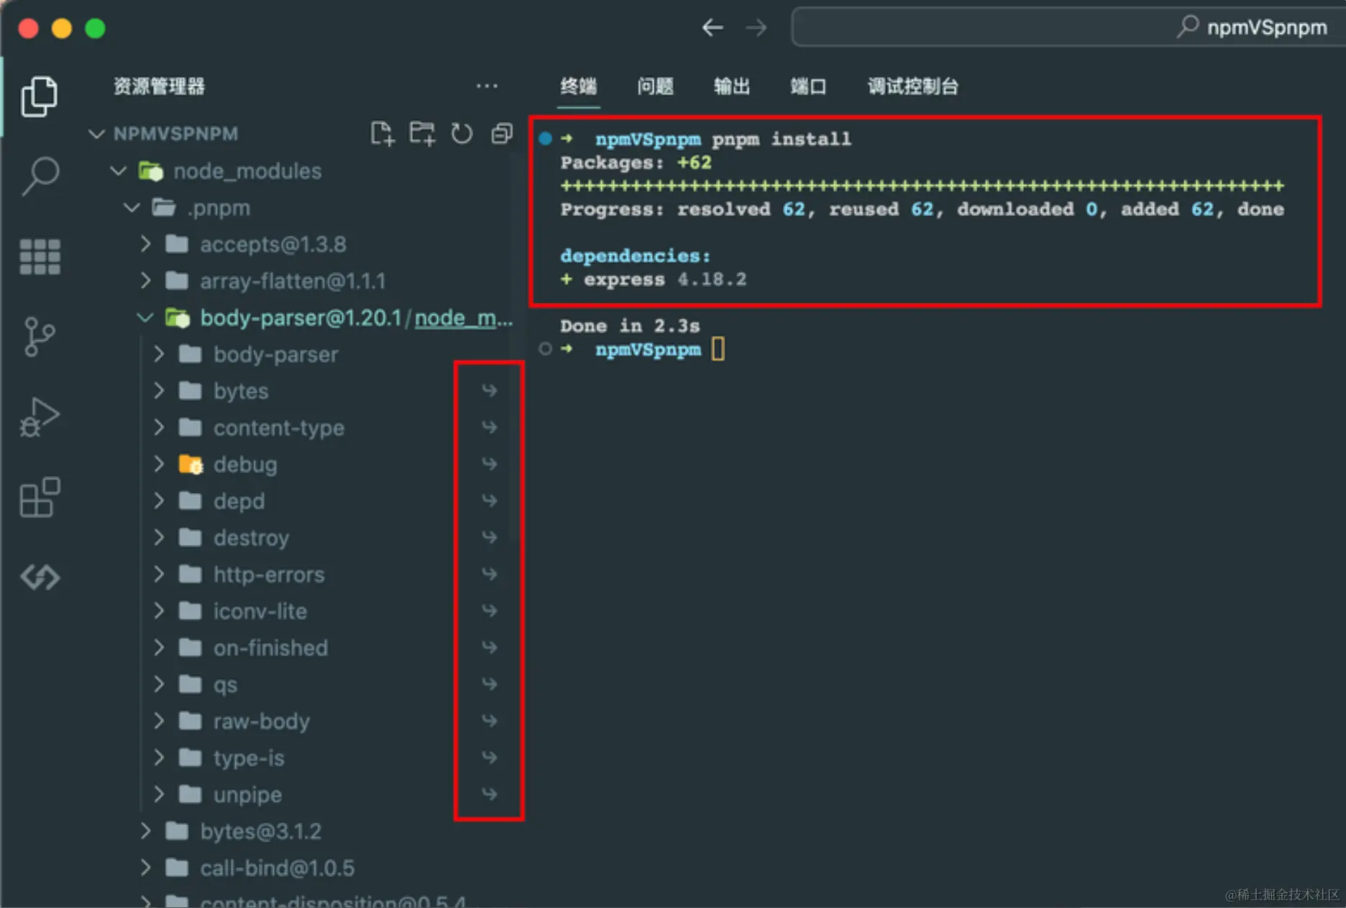This screenshot has height=908, width=1346.
Task: Switch to the 端口 ports tab
Action: pos(808,86)
